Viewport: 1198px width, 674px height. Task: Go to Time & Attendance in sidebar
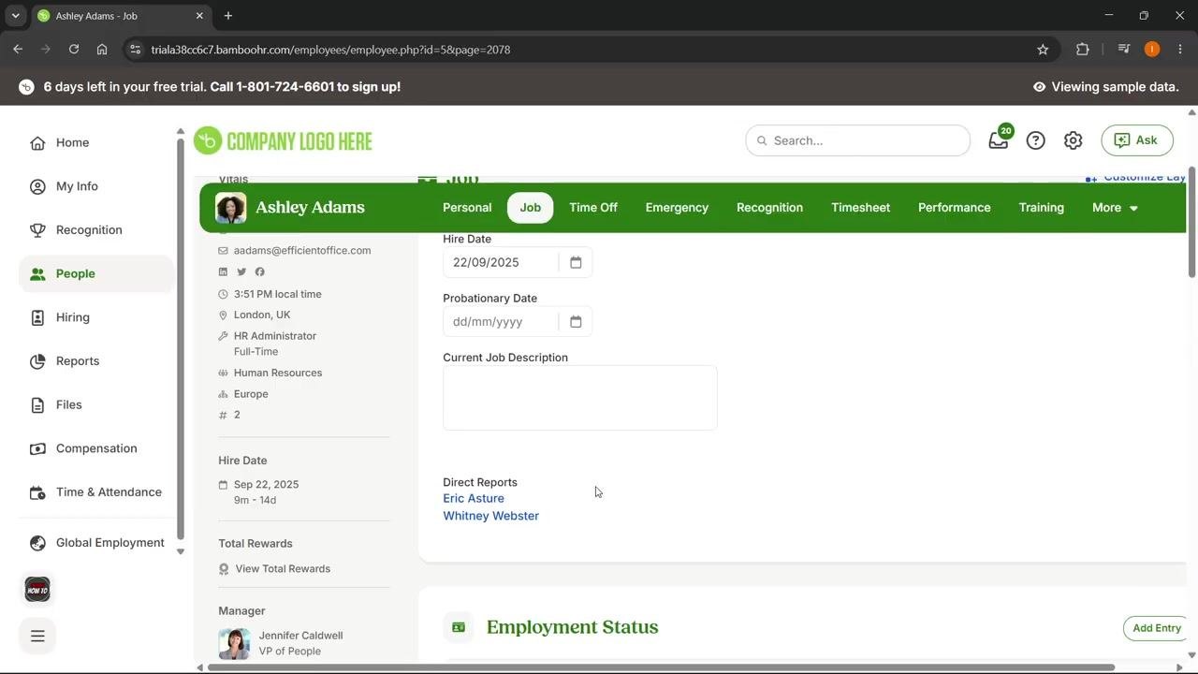coord(108,492)
